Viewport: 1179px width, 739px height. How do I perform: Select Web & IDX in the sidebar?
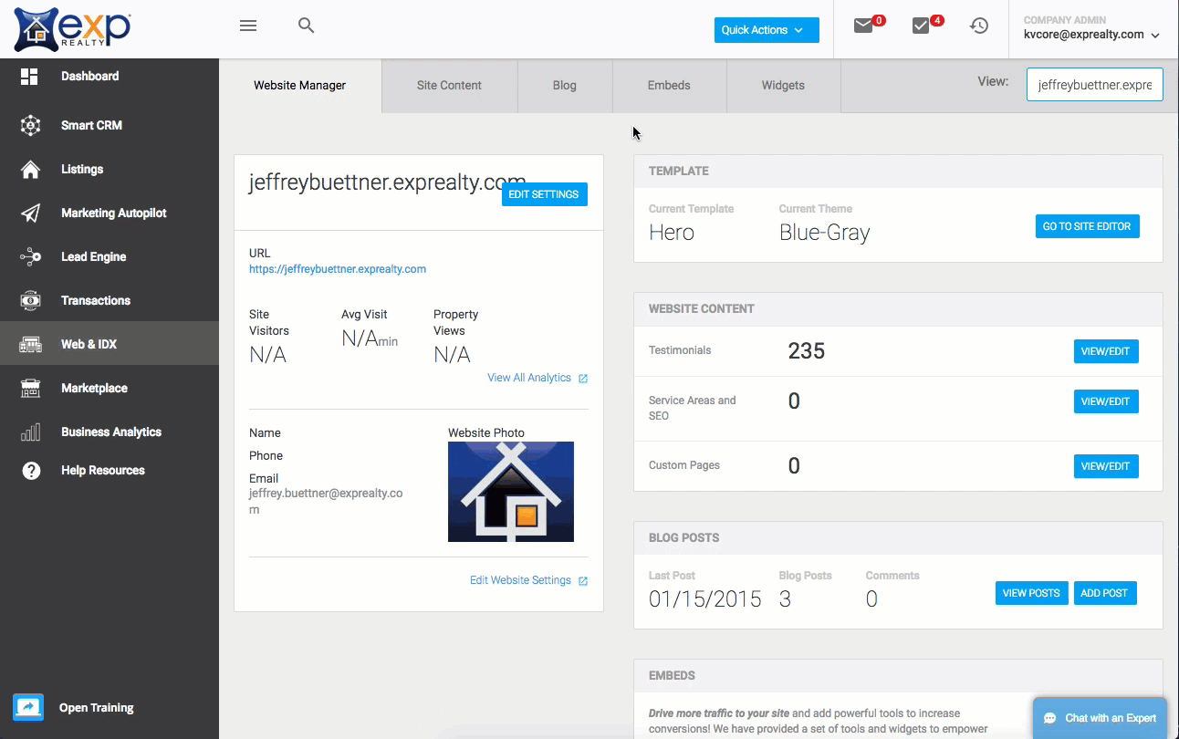[x=110, y=344]
